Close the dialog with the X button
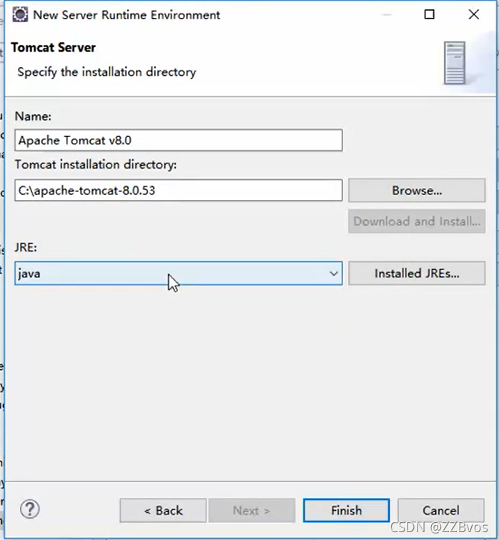This screenshot has height=540, width=499. coord(474,14)
